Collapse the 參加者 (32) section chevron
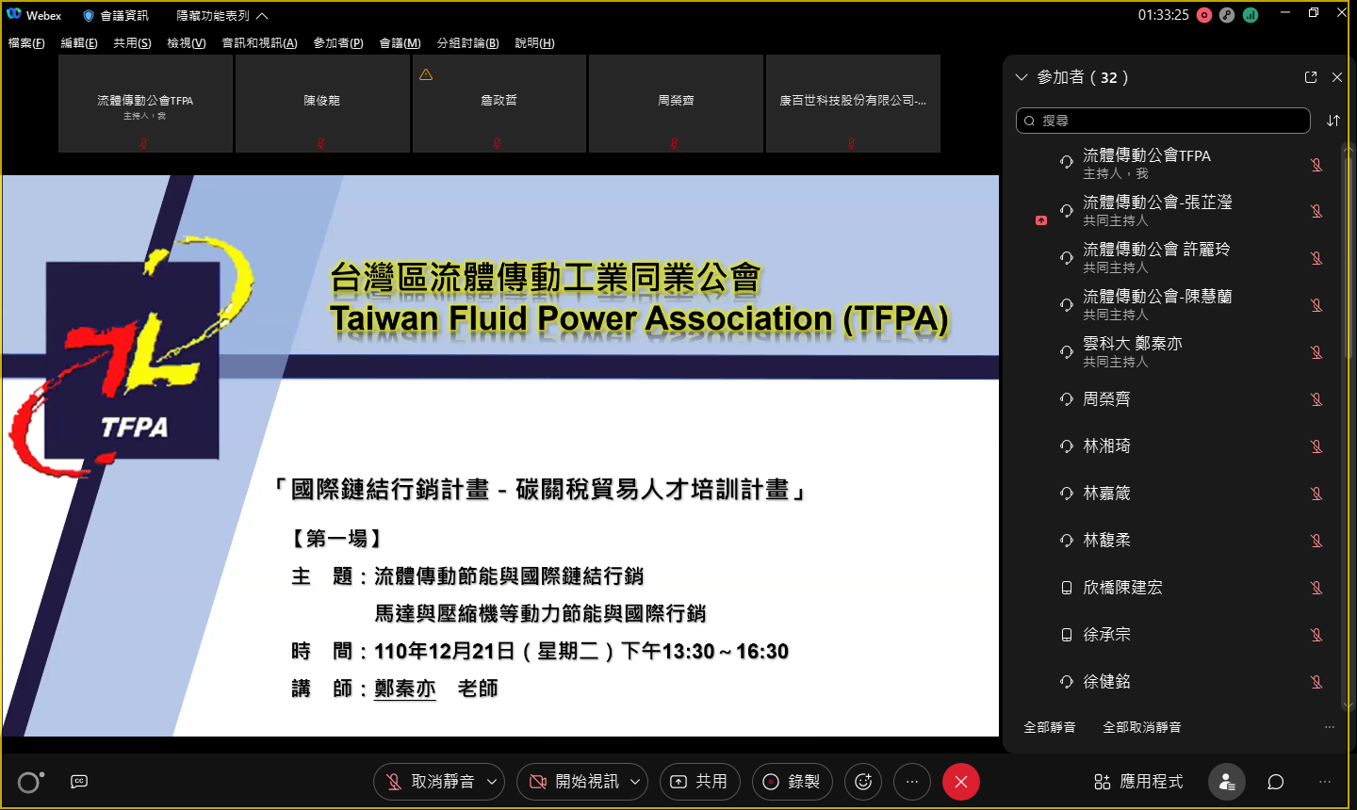 [x=1022, y=77]
